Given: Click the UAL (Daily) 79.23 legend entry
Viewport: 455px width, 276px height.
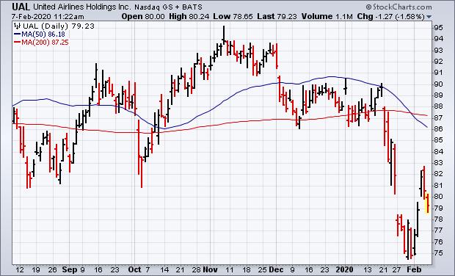Looking at the screenshot, I should point(54,26).
